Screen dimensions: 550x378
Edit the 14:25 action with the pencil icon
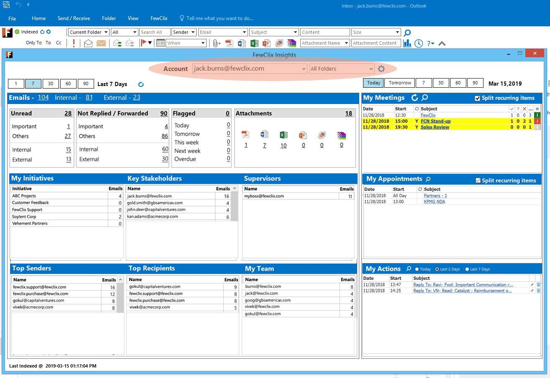coord(532,291)
